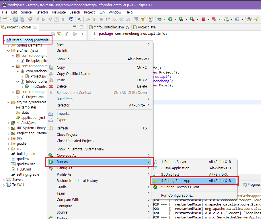Viewport: 261px width, 219px height.
Task: Open the Refactor menu in menu bar
Action: pyautogui.click(x=42, y=12)
